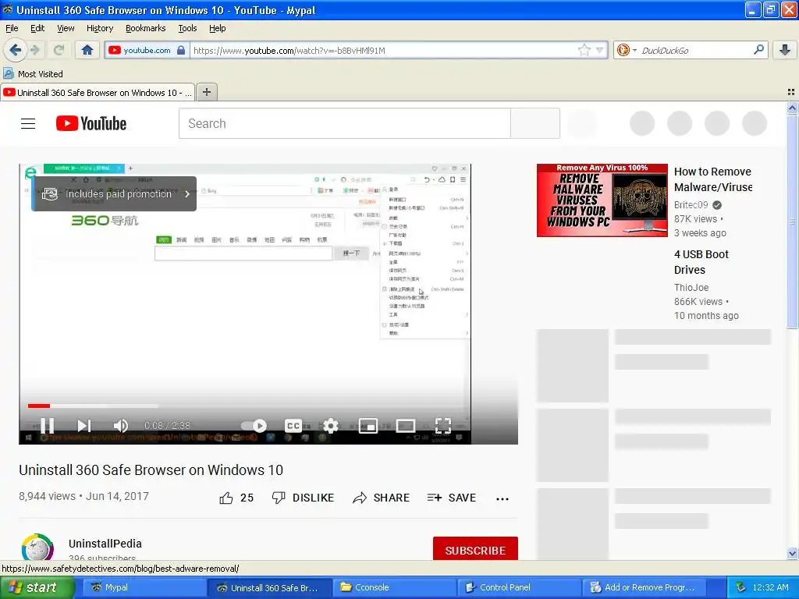The width and height of the screenshot is (799, 599).
Task: Open the Bookmarks menu
Action: [146, 28]
